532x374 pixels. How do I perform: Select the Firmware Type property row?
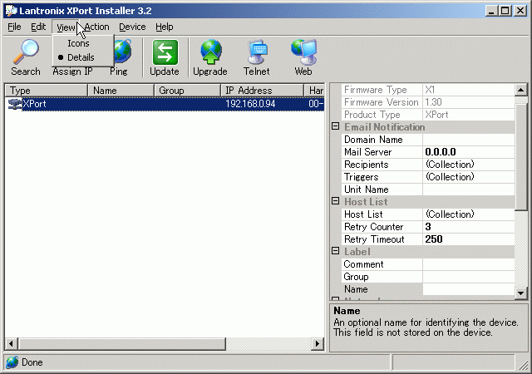428,90
